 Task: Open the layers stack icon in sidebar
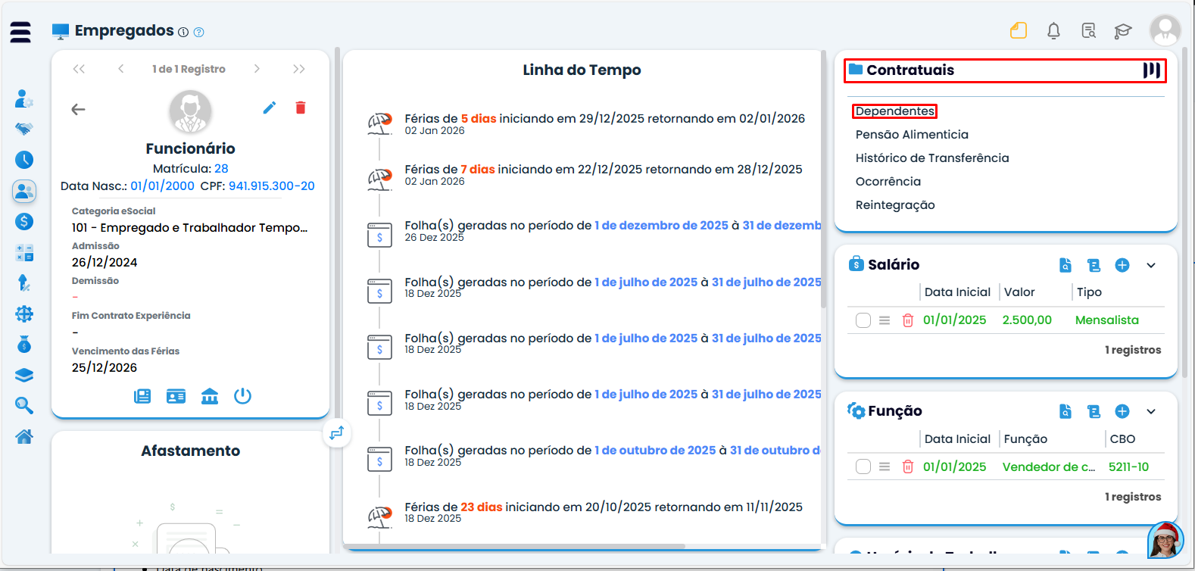24,375
